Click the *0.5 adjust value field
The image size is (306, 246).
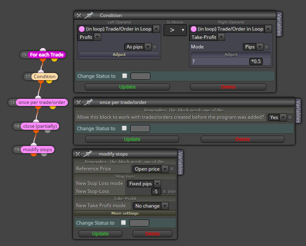tap(256, 61)
